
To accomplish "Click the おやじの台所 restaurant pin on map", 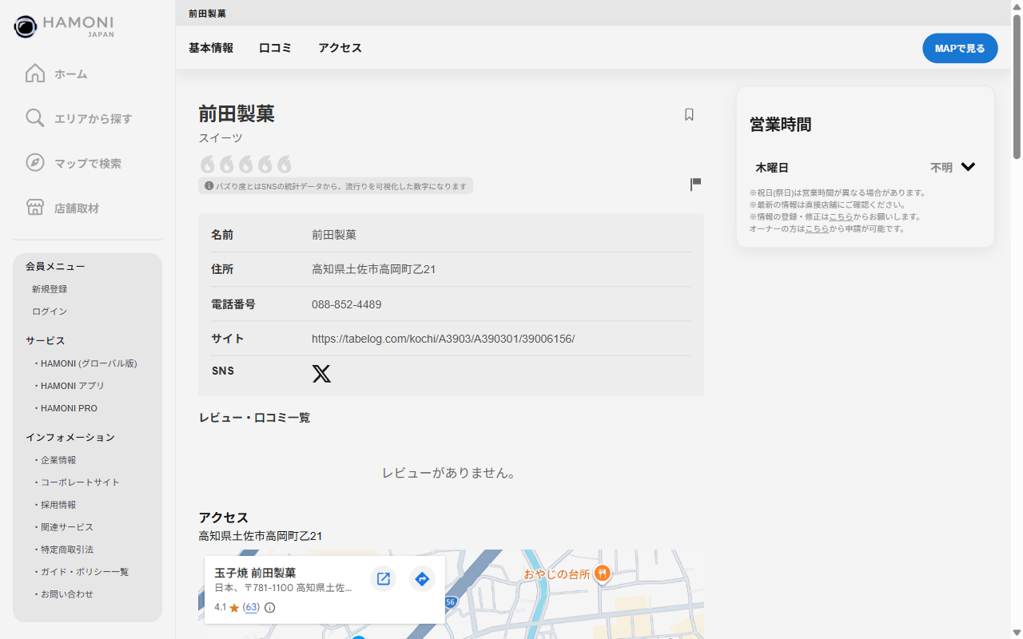I will tap(602, 573).
